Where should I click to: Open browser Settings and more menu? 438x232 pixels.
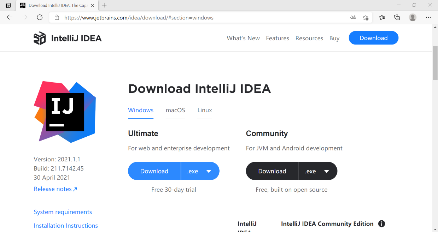(428, 17)
